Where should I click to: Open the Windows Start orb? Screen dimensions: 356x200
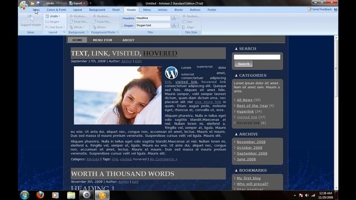click(x=24, y=195)
